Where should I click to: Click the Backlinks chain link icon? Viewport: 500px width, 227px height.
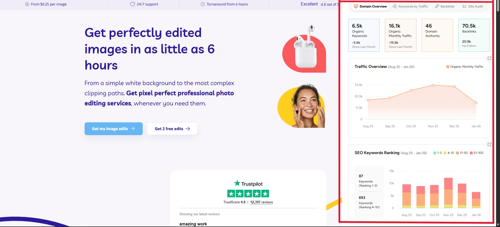pyautogui.click(x=437, y=6)
